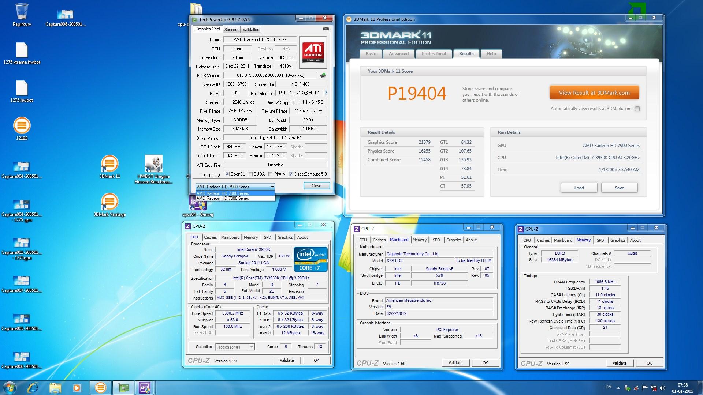Click the volume icon in system tray
Image resolution: width=703 pixels, height=395 pixels.
pos(663,388)
